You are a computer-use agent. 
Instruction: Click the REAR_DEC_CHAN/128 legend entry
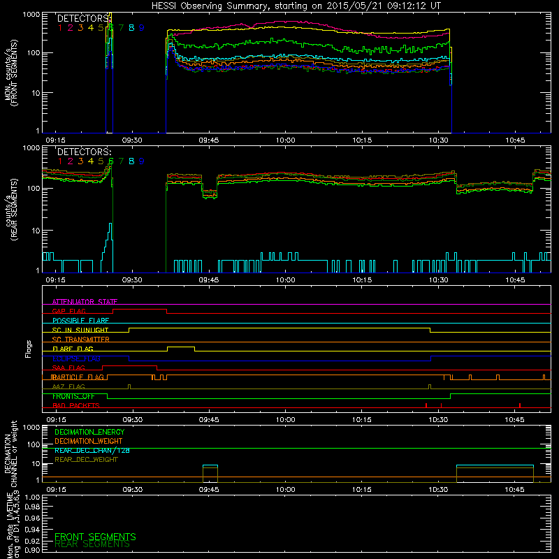pyautogui.click(x=92, y=451)
